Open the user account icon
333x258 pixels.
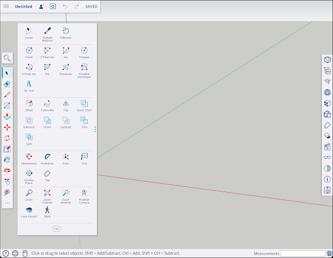pyautogui.click(x=41, y=7)
